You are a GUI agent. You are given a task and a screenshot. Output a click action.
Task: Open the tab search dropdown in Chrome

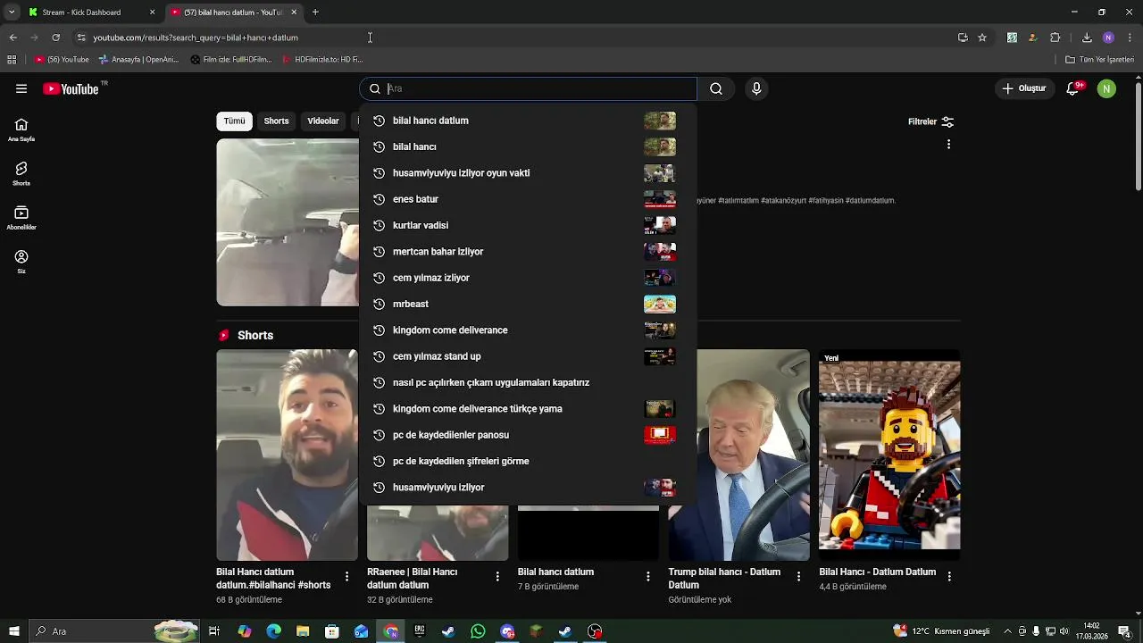click(x=12, y=13)
